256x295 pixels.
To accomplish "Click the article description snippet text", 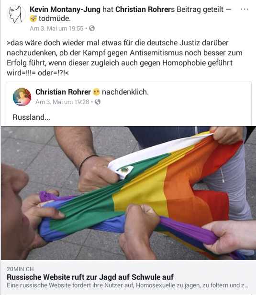I will [x=128, y=285].
